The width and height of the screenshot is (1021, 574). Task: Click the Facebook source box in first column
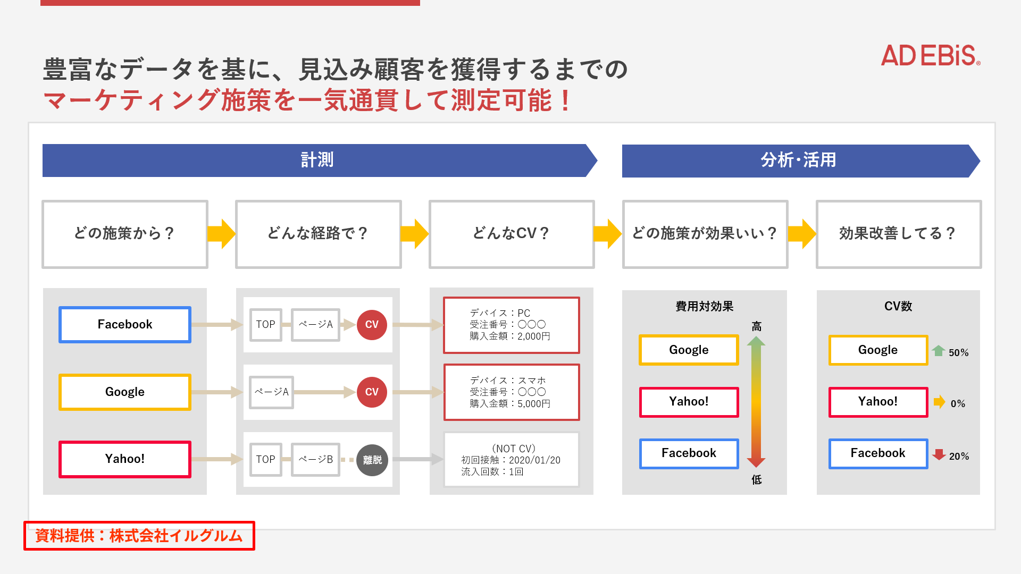tap(125, 325)
